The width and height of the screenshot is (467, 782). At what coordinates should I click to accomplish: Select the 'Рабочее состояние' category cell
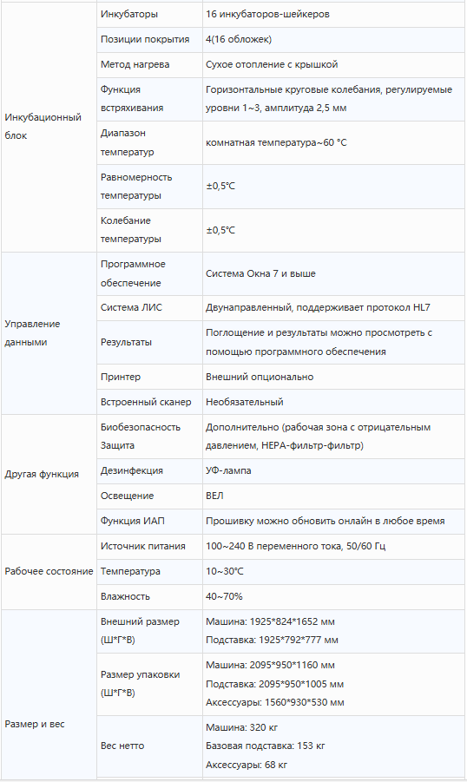[x=49, y=572]
